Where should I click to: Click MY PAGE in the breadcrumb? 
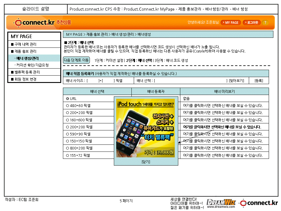(x=74, y=35)
